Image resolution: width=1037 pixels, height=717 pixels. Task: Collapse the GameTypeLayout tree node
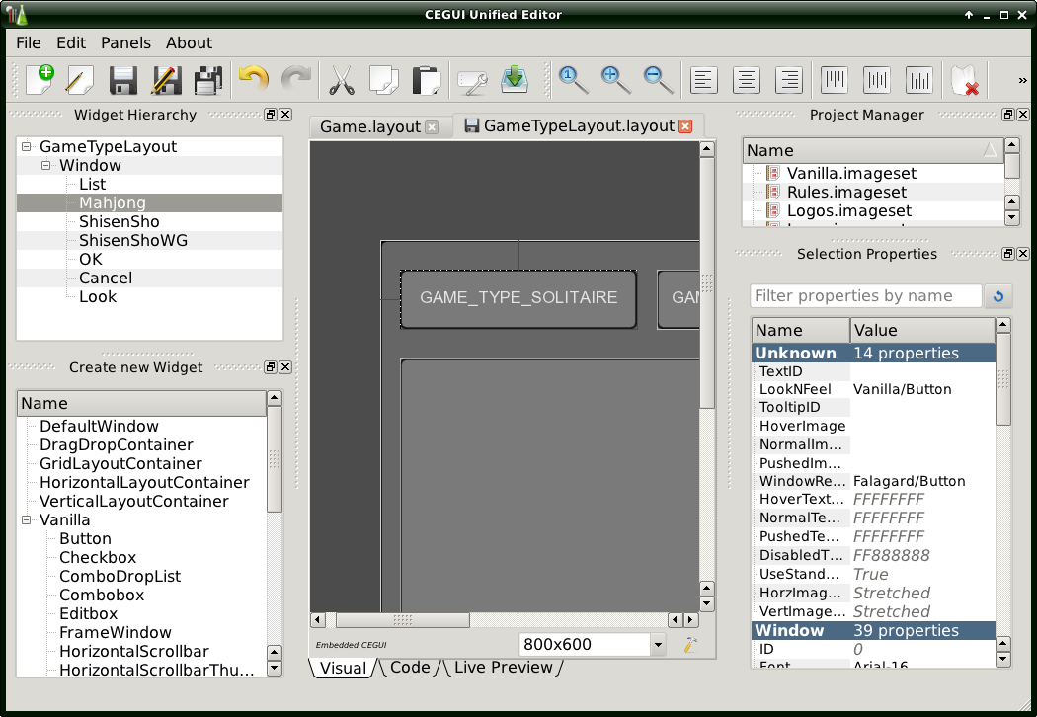coord(26,146)
